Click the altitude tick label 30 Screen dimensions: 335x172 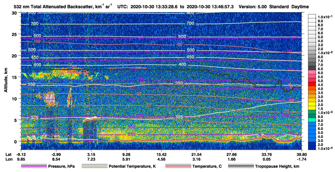pyautogui.click(x=15, y=13)
